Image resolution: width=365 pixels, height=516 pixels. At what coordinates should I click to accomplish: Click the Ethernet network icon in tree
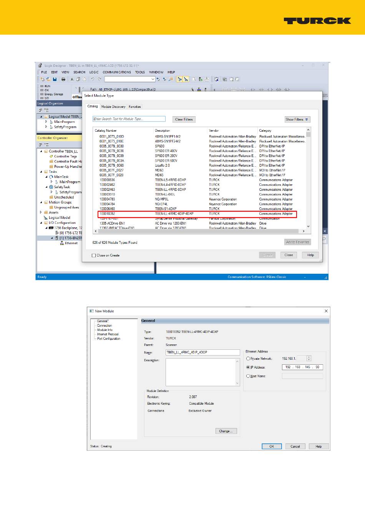(x=62, y=243)
